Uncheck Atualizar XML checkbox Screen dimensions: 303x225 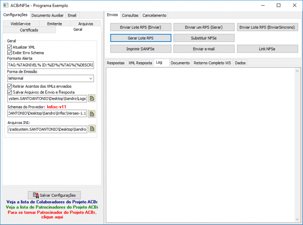tap(9, 47)
